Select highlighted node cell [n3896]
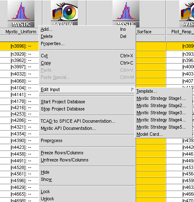Screen dimensions: 194x202 click(19, 46)
